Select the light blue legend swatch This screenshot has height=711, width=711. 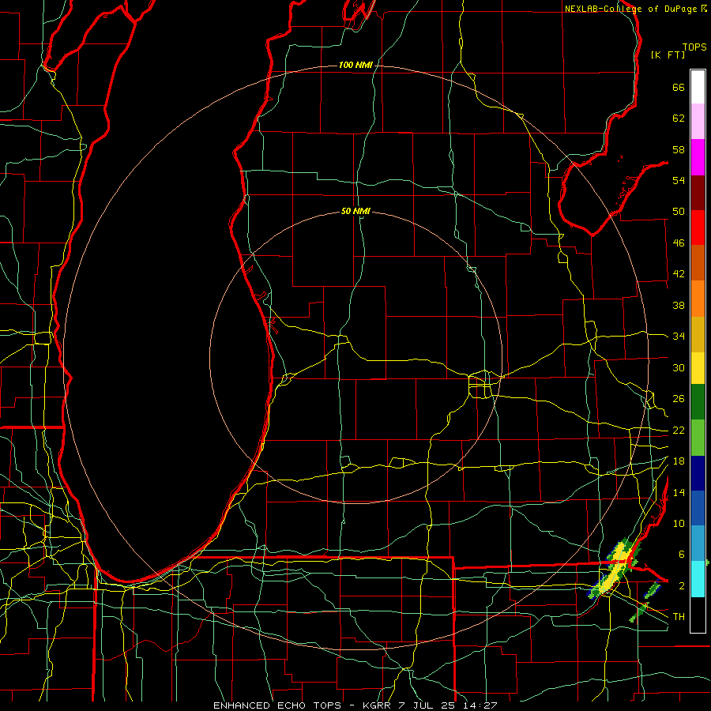[698, 544]
